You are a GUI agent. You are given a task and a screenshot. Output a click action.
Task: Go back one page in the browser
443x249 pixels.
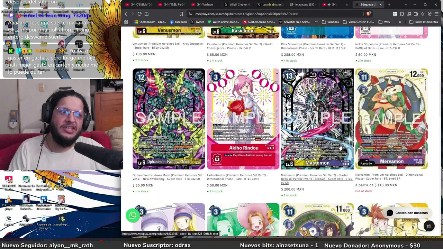pos(126,14)
